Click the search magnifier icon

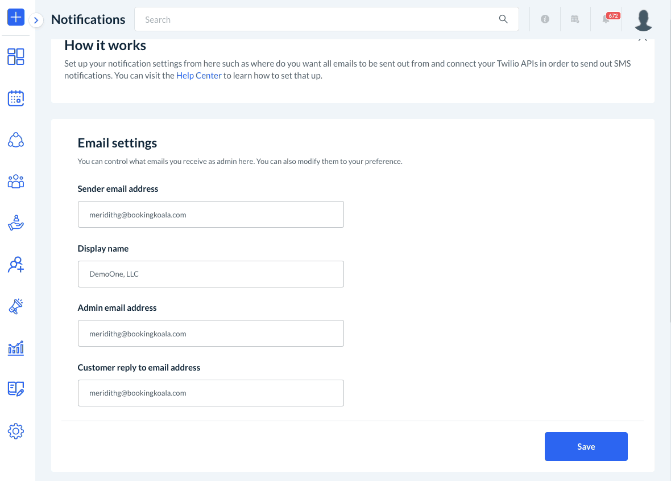click(503, 19)
